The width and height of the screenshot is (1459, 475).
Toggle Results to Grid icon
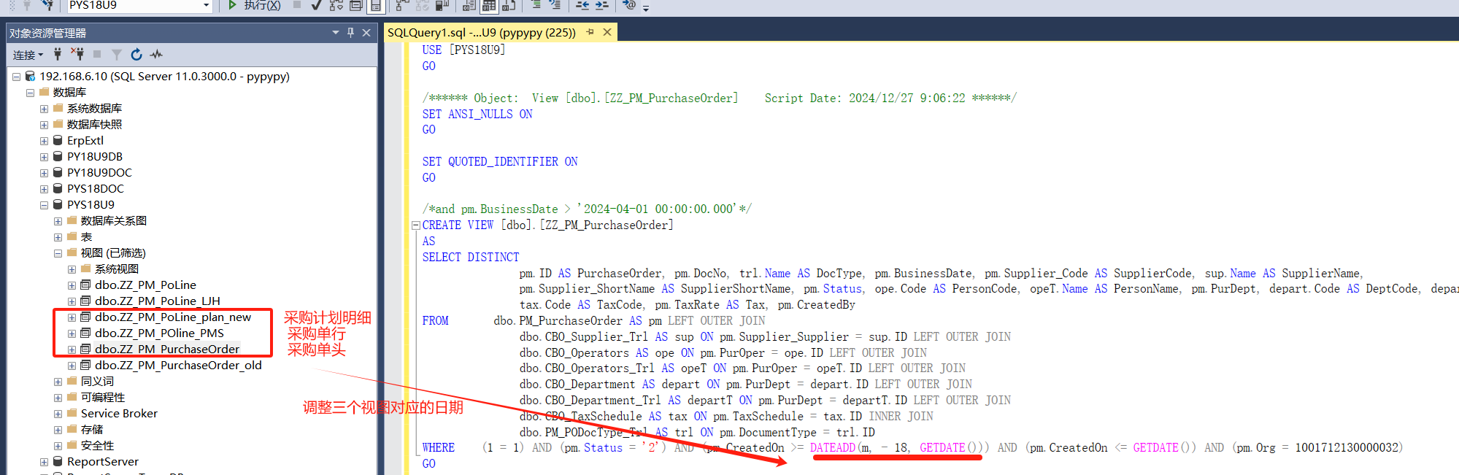(488, 6)
